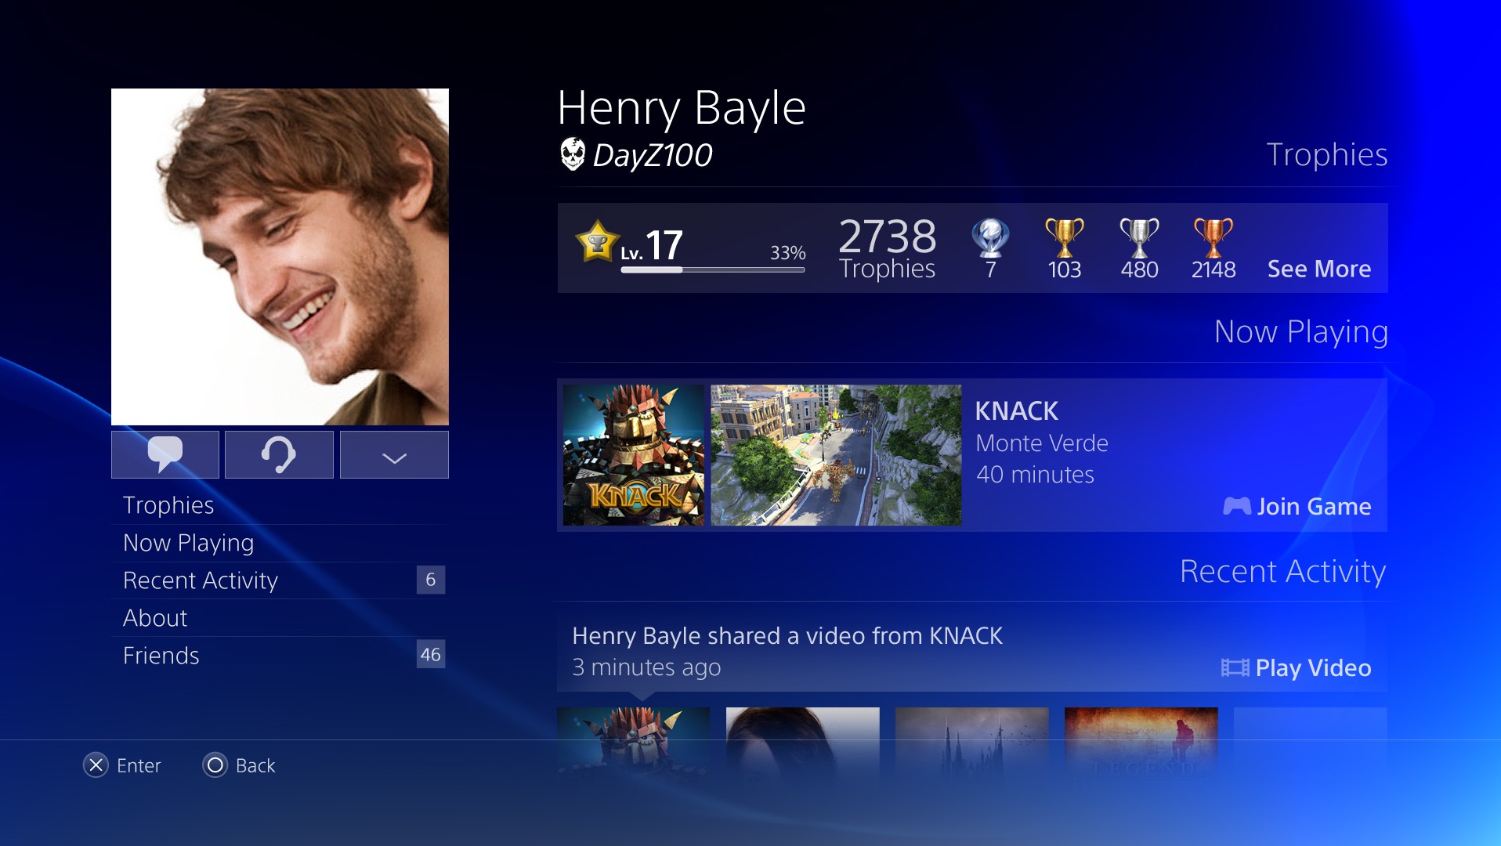Click the skull icon beside DayZ100
Image resolution: width=1501 pixels, height=846 pixels.
[x=573, y=154]
